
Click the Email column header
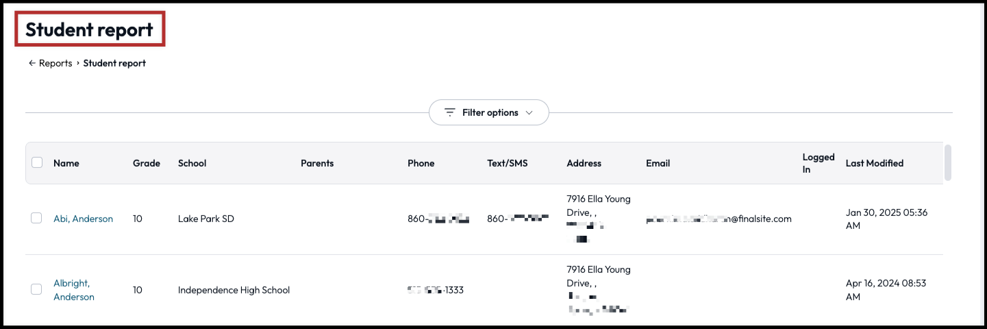tap(658, 163)
